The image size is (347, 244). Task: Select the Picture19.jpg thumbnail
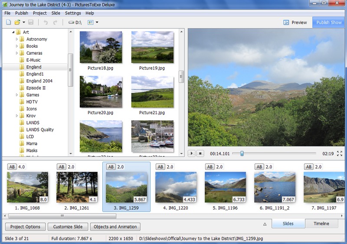pos(152,47)
